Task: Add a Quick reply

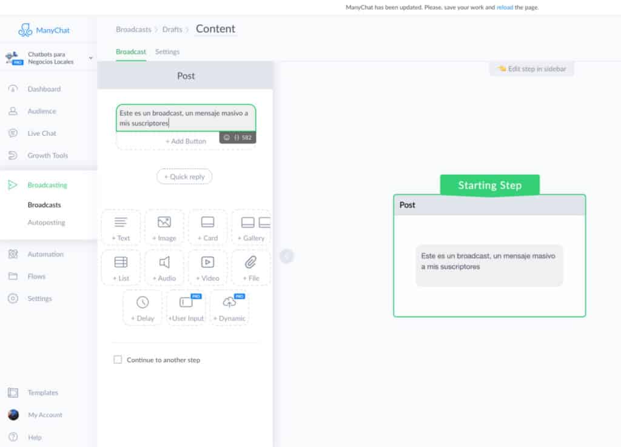Action: pyautogui.click(x=184, y=176)
